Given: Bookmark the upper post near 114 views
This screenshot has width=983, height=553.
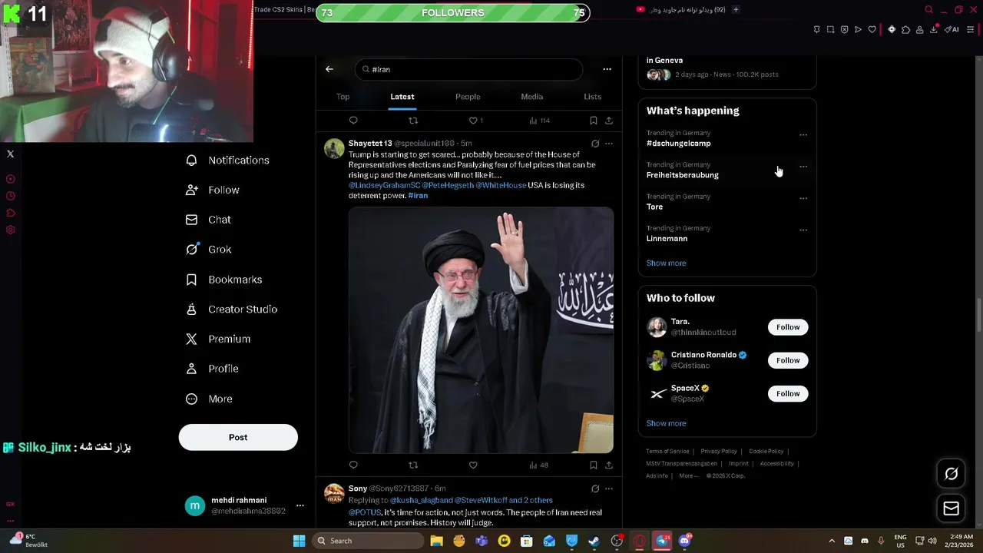Looking at the screenshot, I should coord(593,121).
